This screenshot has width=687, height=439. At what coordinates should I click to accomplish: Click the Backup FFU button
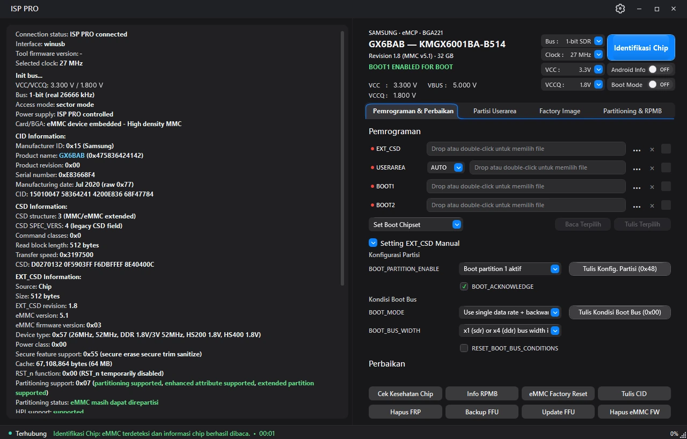click(x=482, y=412)
